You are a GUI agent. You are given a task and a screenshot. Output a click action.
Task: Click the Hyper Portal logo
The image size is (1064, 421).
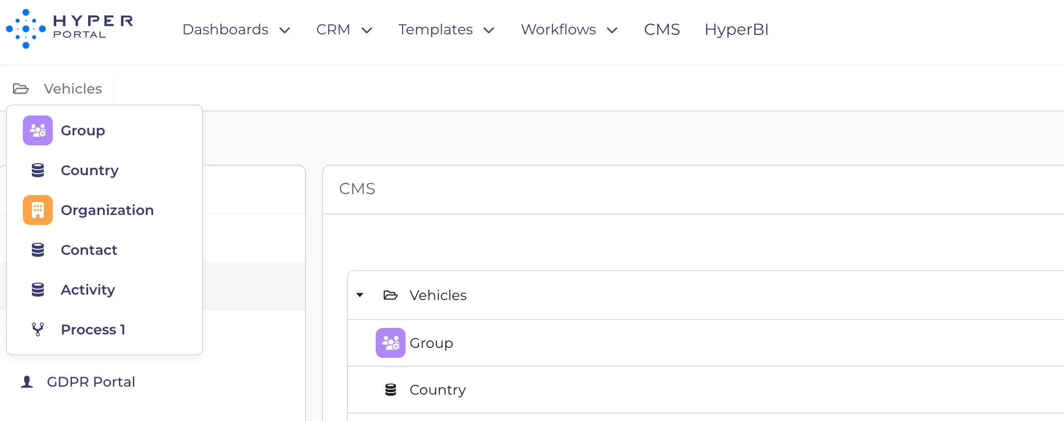pyautogui.click(x=70, y=29)
